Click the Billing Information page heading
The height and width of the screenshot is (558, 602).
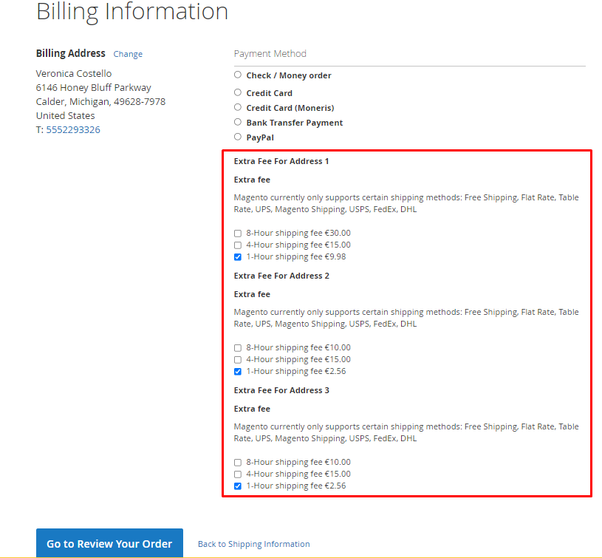(x=132, y=12)
